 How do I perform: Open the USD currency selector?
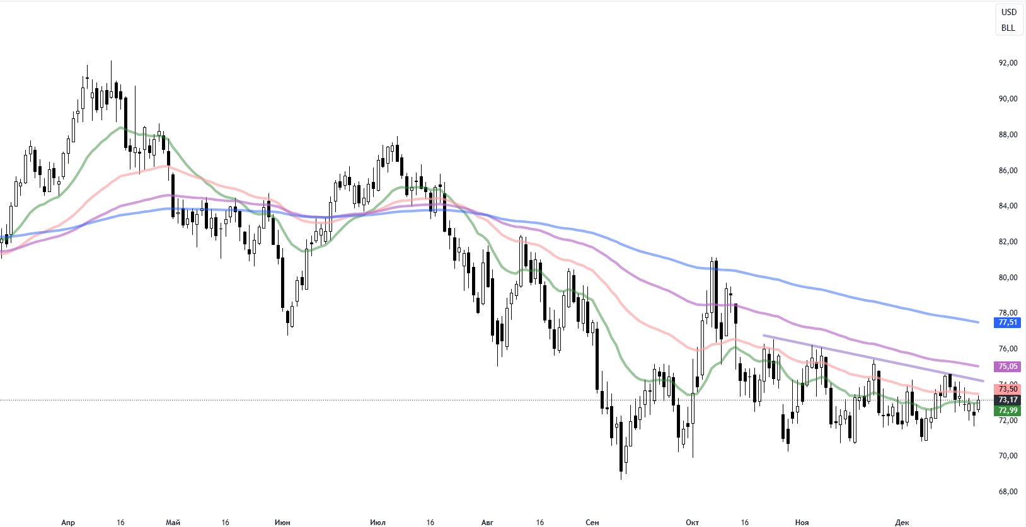pos(1008,12)
